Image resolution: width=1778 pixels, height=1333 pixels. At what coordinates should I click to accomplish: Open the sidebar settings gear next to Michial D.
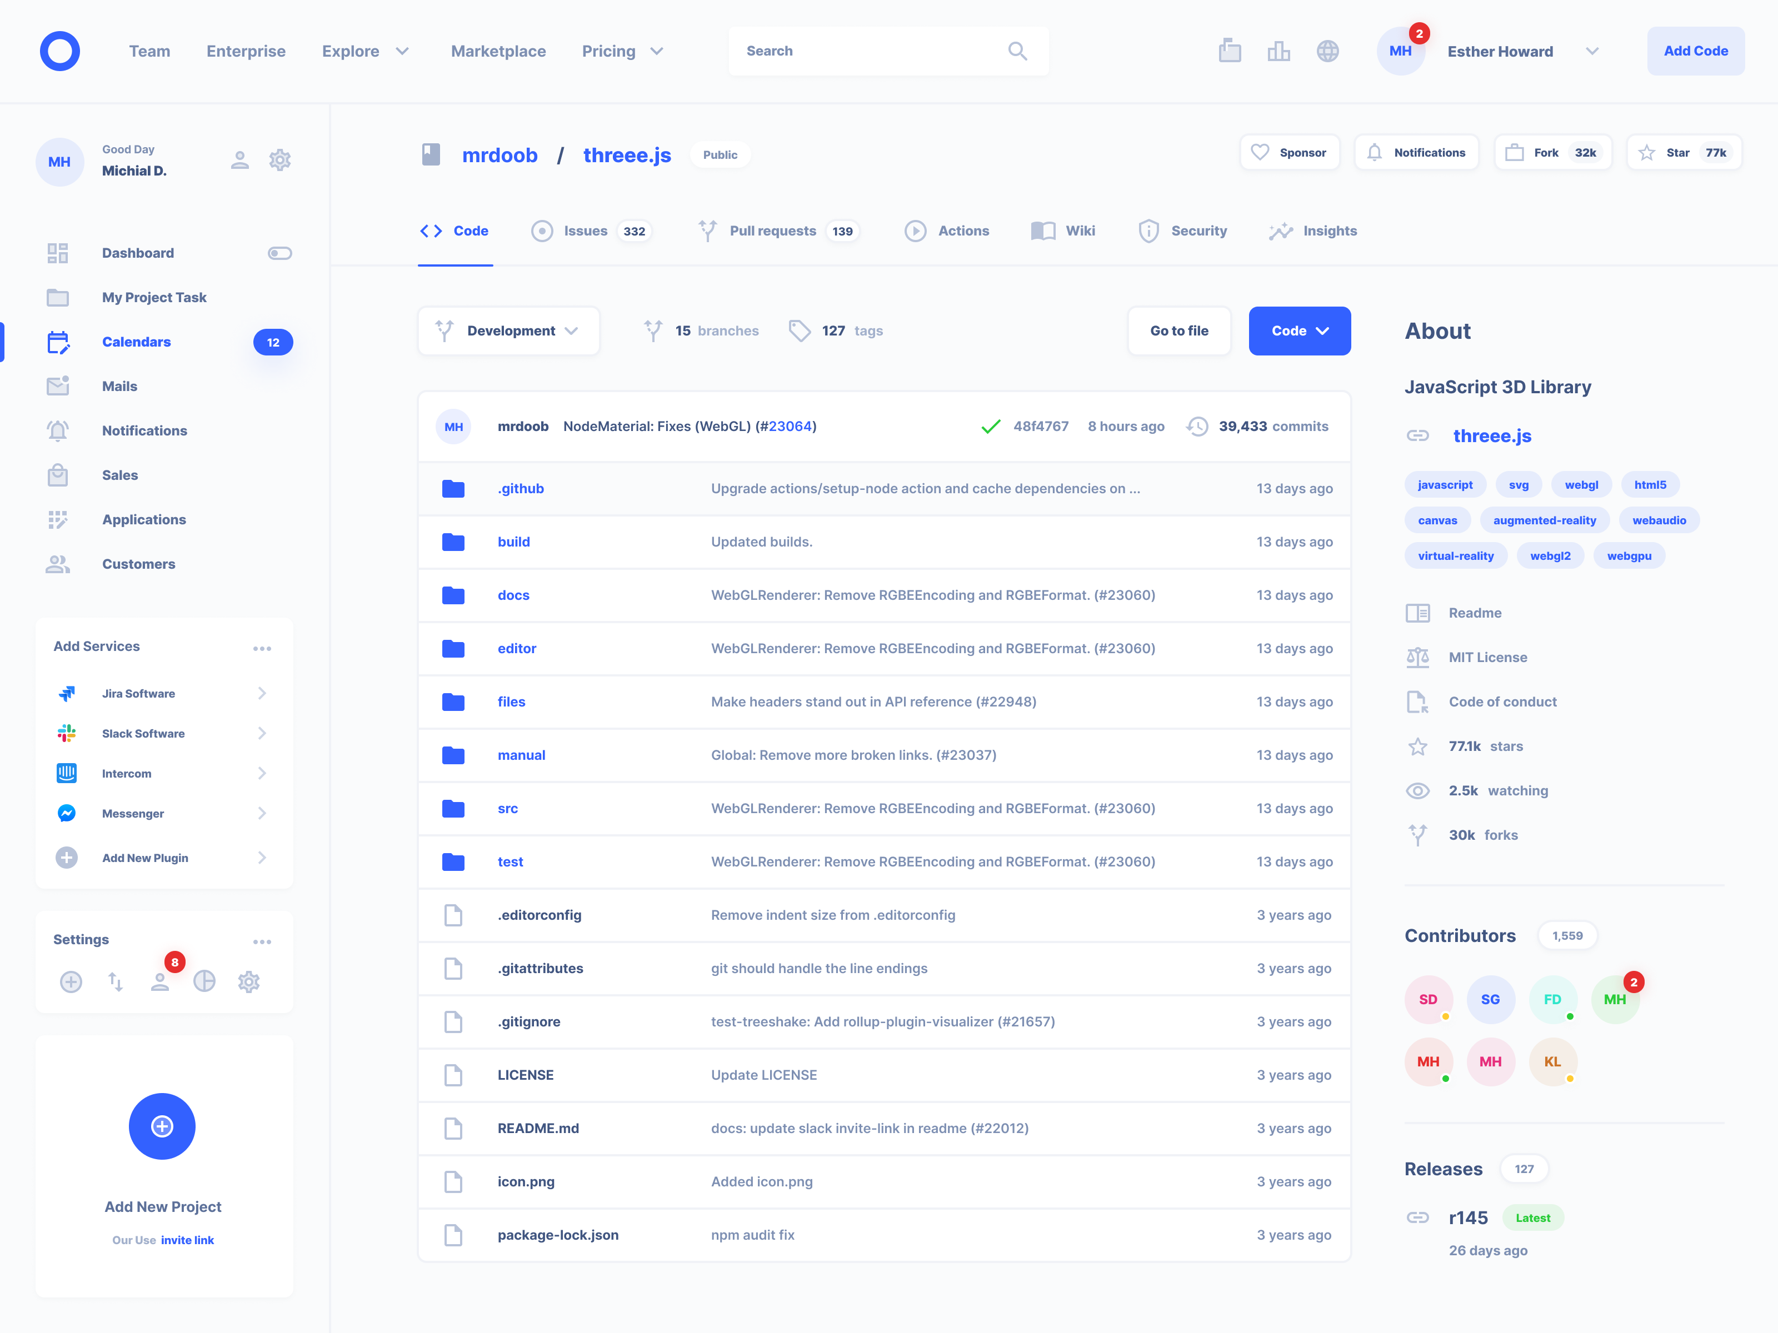click(279, 160)
